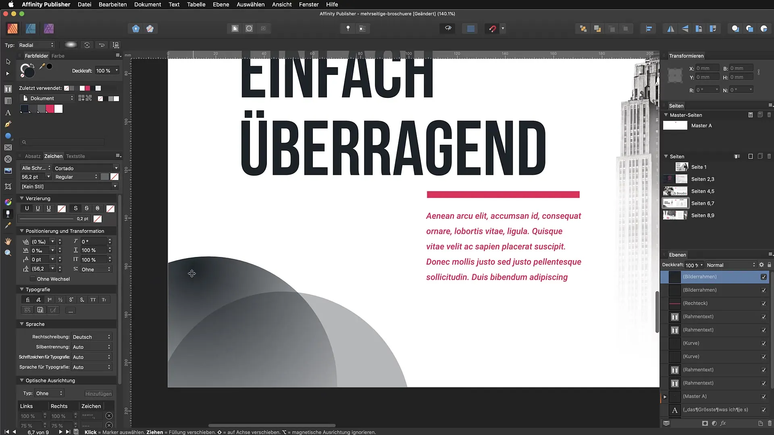Click the preflight pin icon in toolbar
Screen dimensions: 774x435
pyautogui.click(x=348, y=29)
